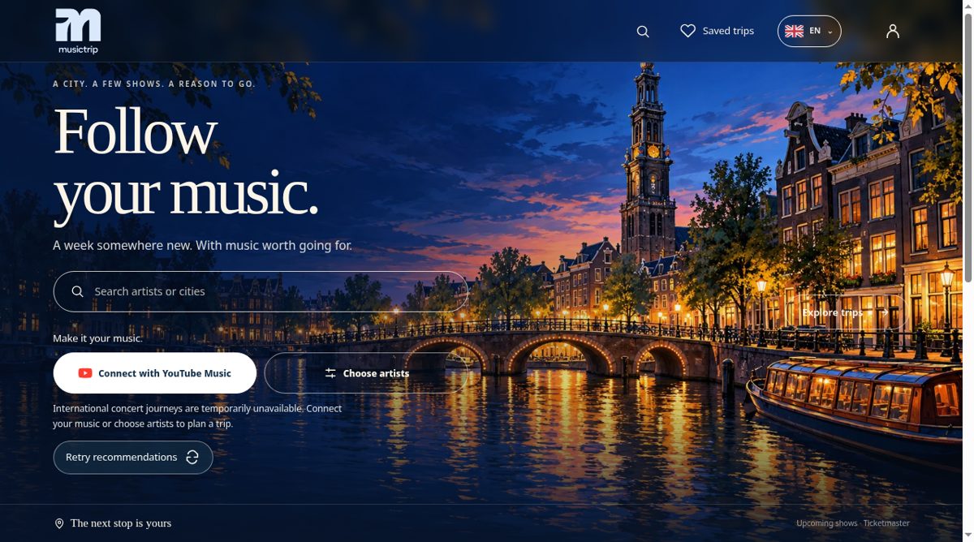Click the header search magnifier icon

643,31
